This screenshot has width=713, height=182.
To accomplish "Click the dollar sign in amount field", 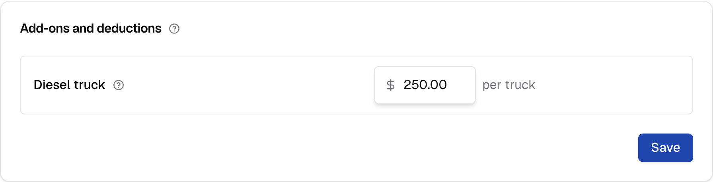I will (391, 85).
